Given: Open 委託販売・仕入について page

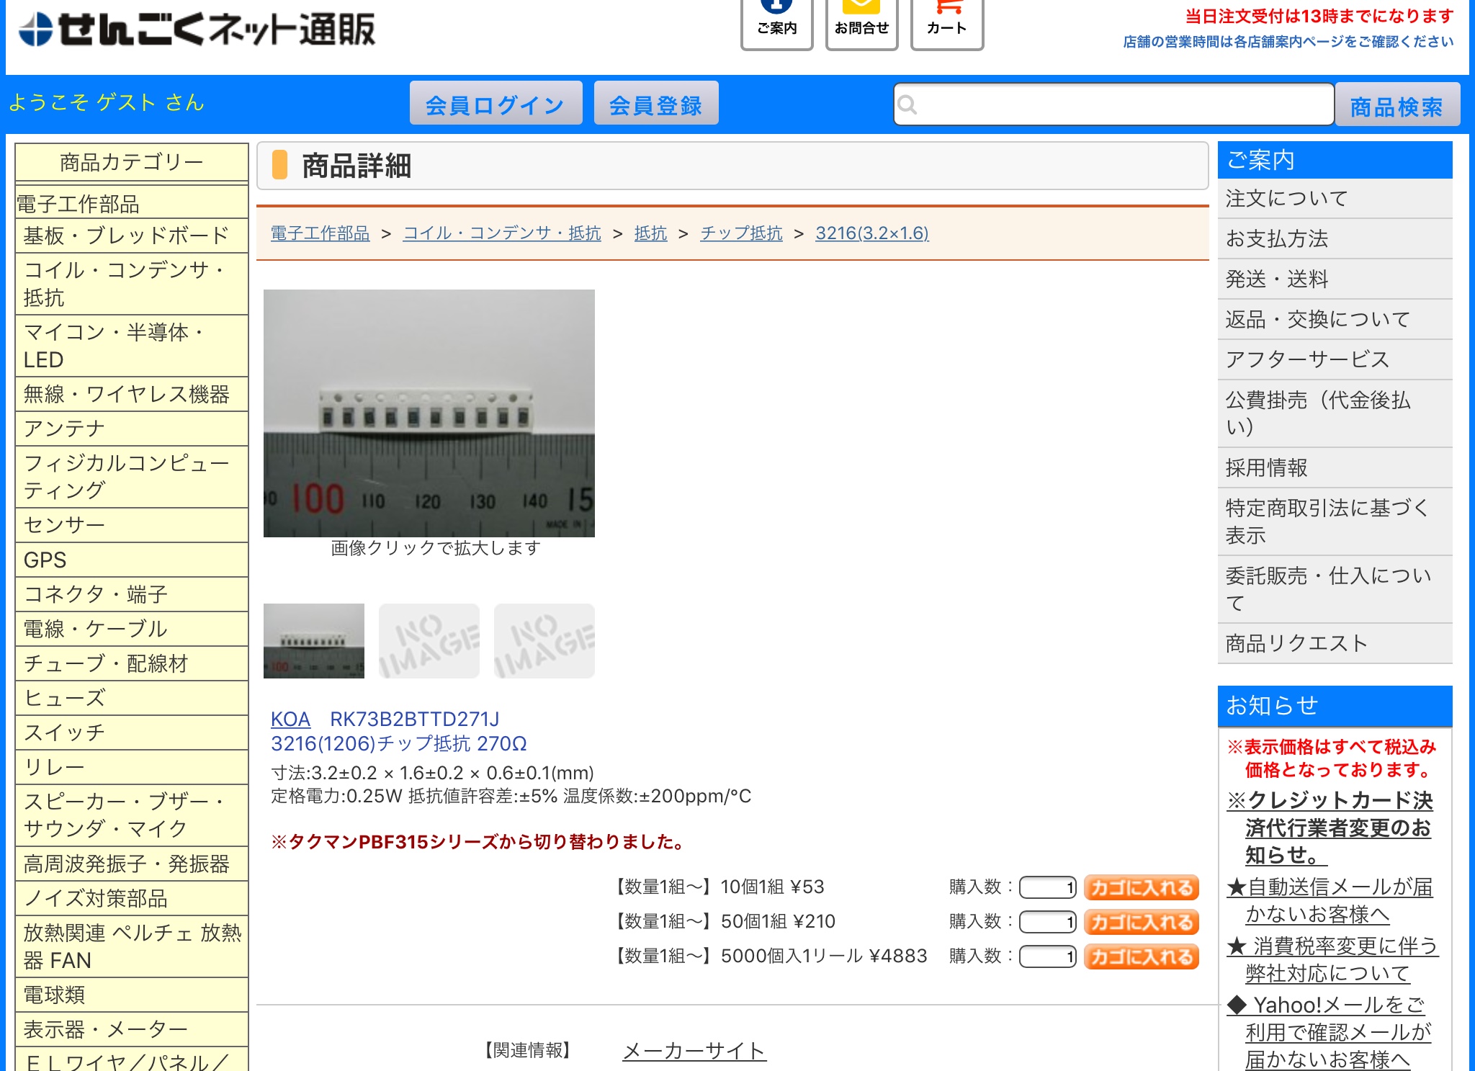Looking at the screenshot, I should pyautogui.click(x=1335, y=589).
